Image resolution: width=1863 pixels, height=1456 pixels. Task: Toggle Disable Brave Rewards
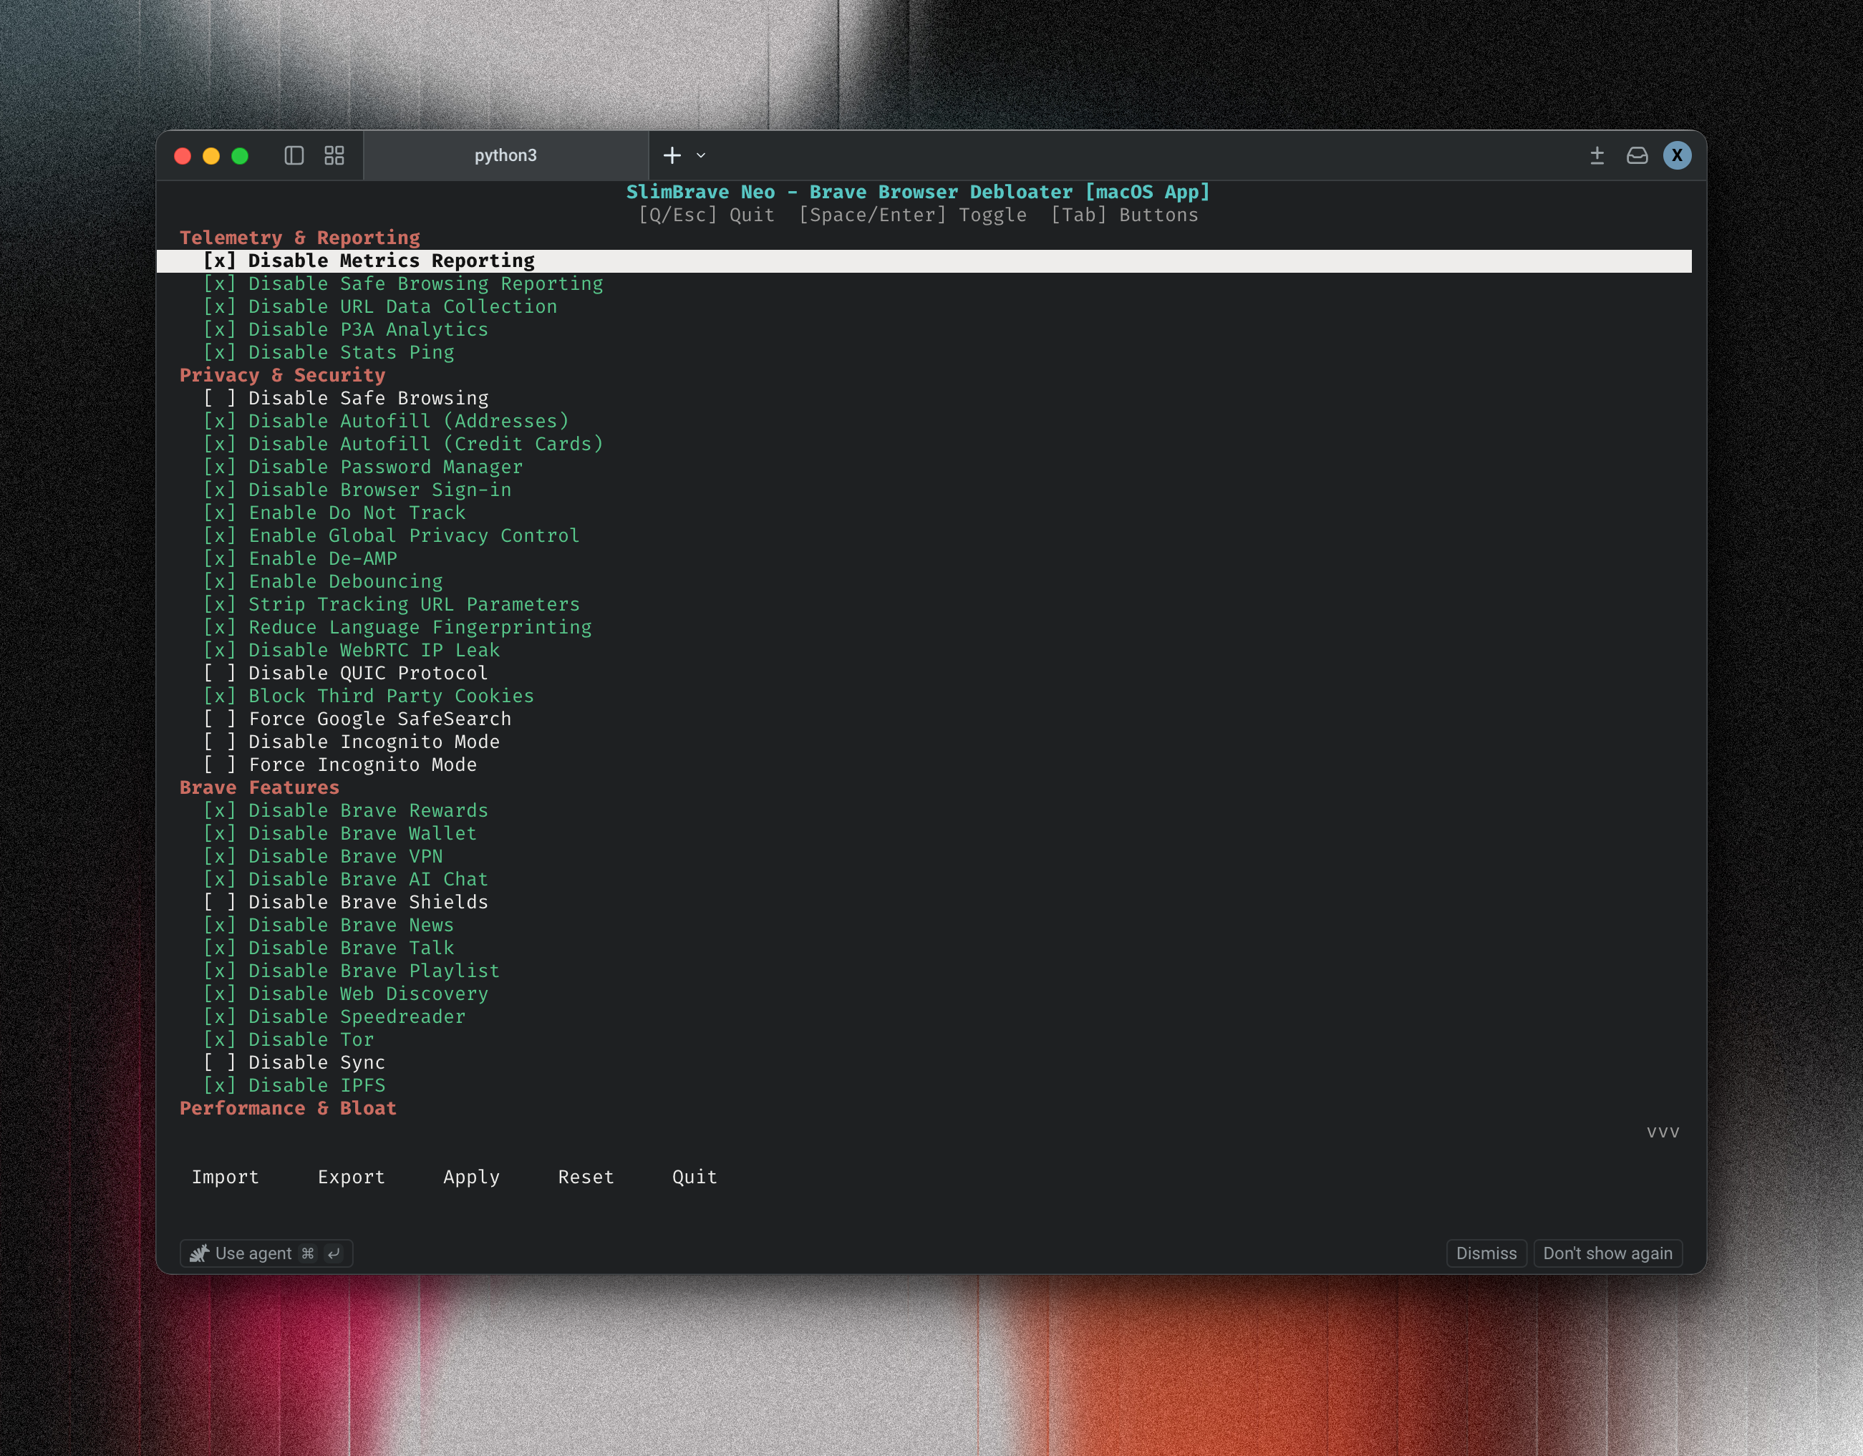pyautogui.click(x=346, y=811)
